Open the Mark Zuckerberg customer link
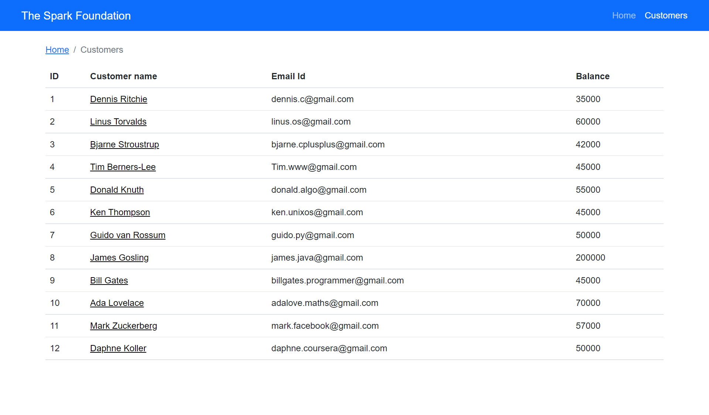 tap(123, 326)
